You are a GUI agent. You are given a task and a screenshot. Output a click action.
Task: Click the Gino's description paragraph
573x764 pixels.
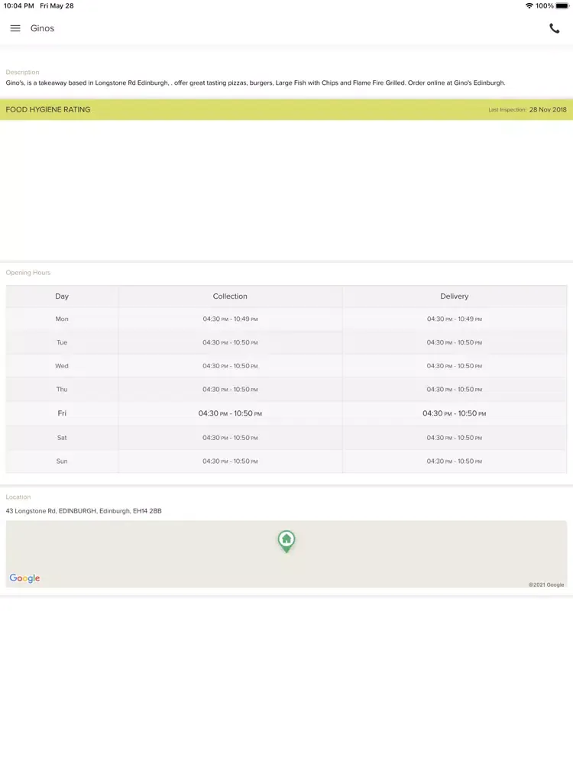pyautogui.click(x=255, y=83)
